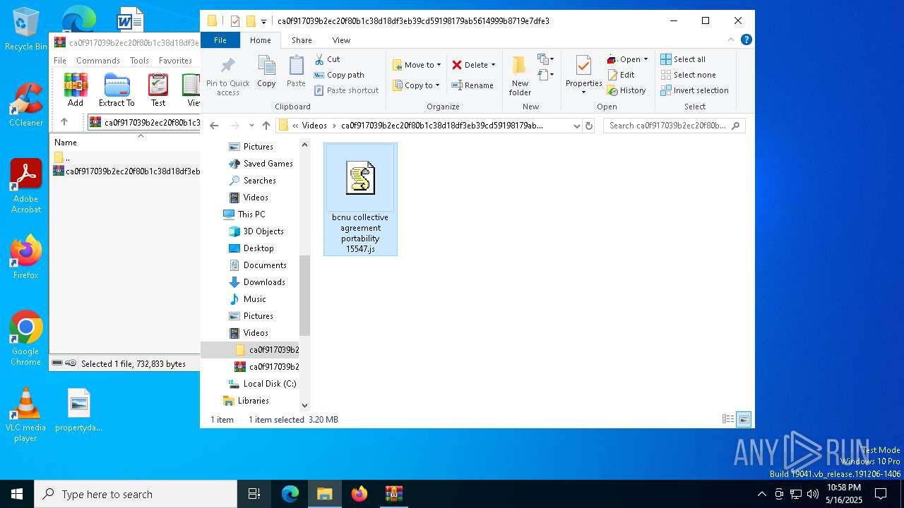Expand the address bar history dropdown
Screen dimensions: 904x508
[576, 126]
